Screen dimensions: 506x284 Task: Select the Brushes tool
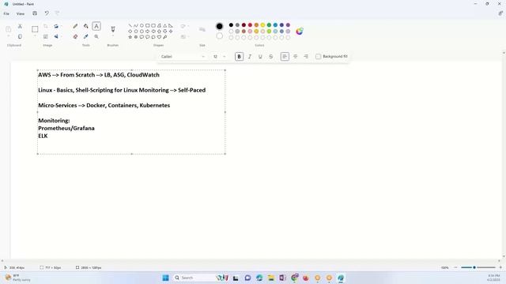[x=113, y=29]
